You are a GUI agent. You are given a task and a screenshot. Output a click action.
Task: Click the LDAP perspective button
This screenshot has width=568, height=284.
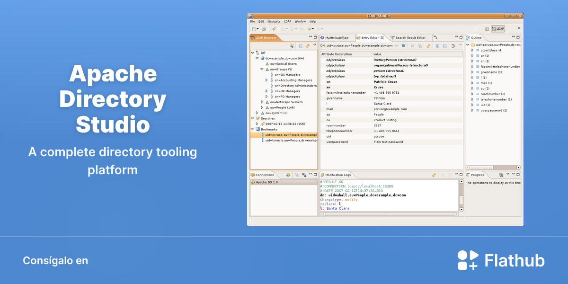498,29
